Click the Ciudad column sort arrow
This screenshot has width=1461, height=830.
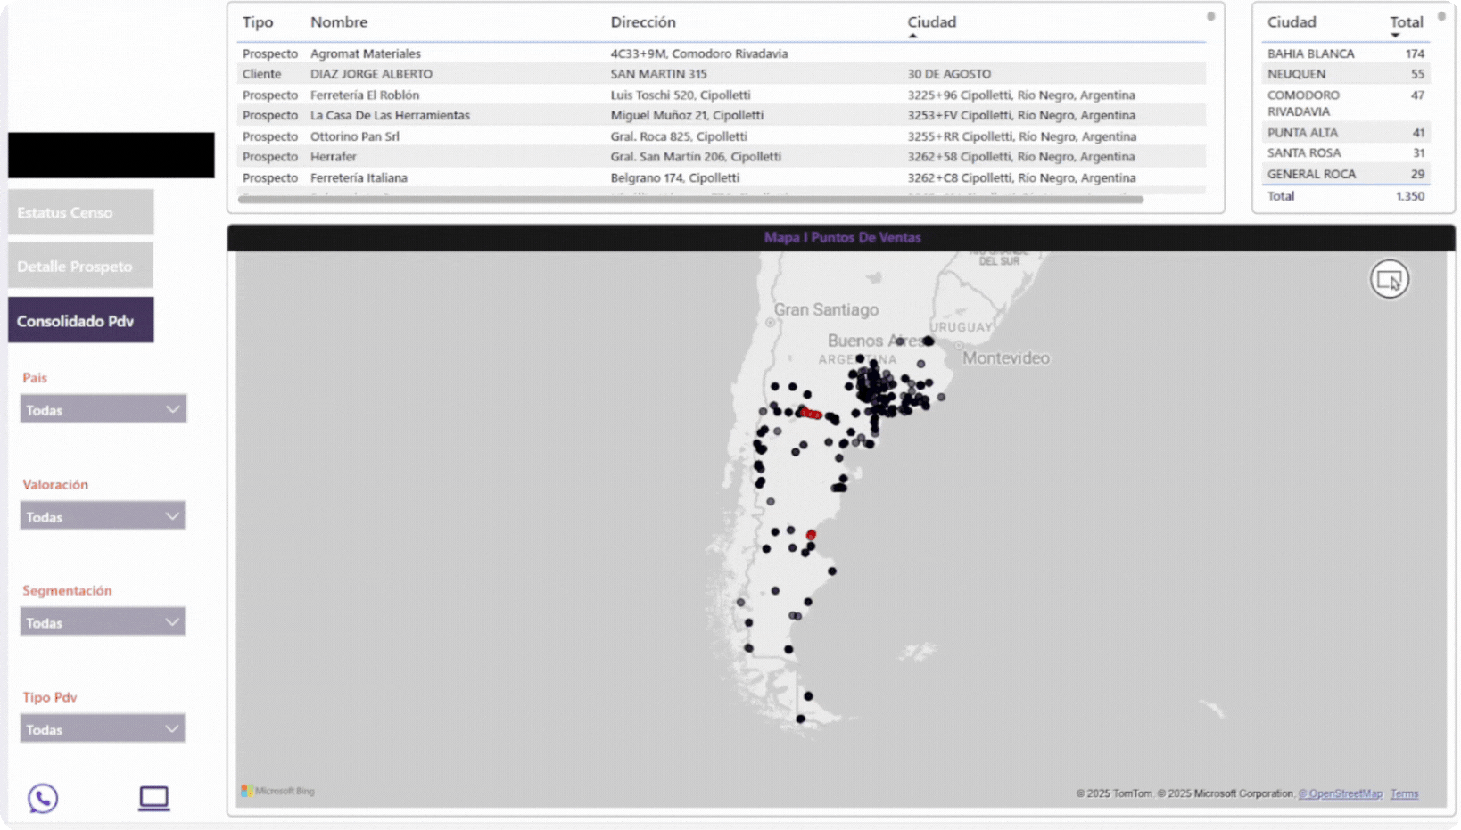point(912,36)
